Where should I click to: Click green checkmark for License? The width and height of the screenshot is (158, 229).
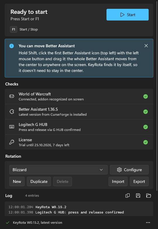(x=145, y=142)
